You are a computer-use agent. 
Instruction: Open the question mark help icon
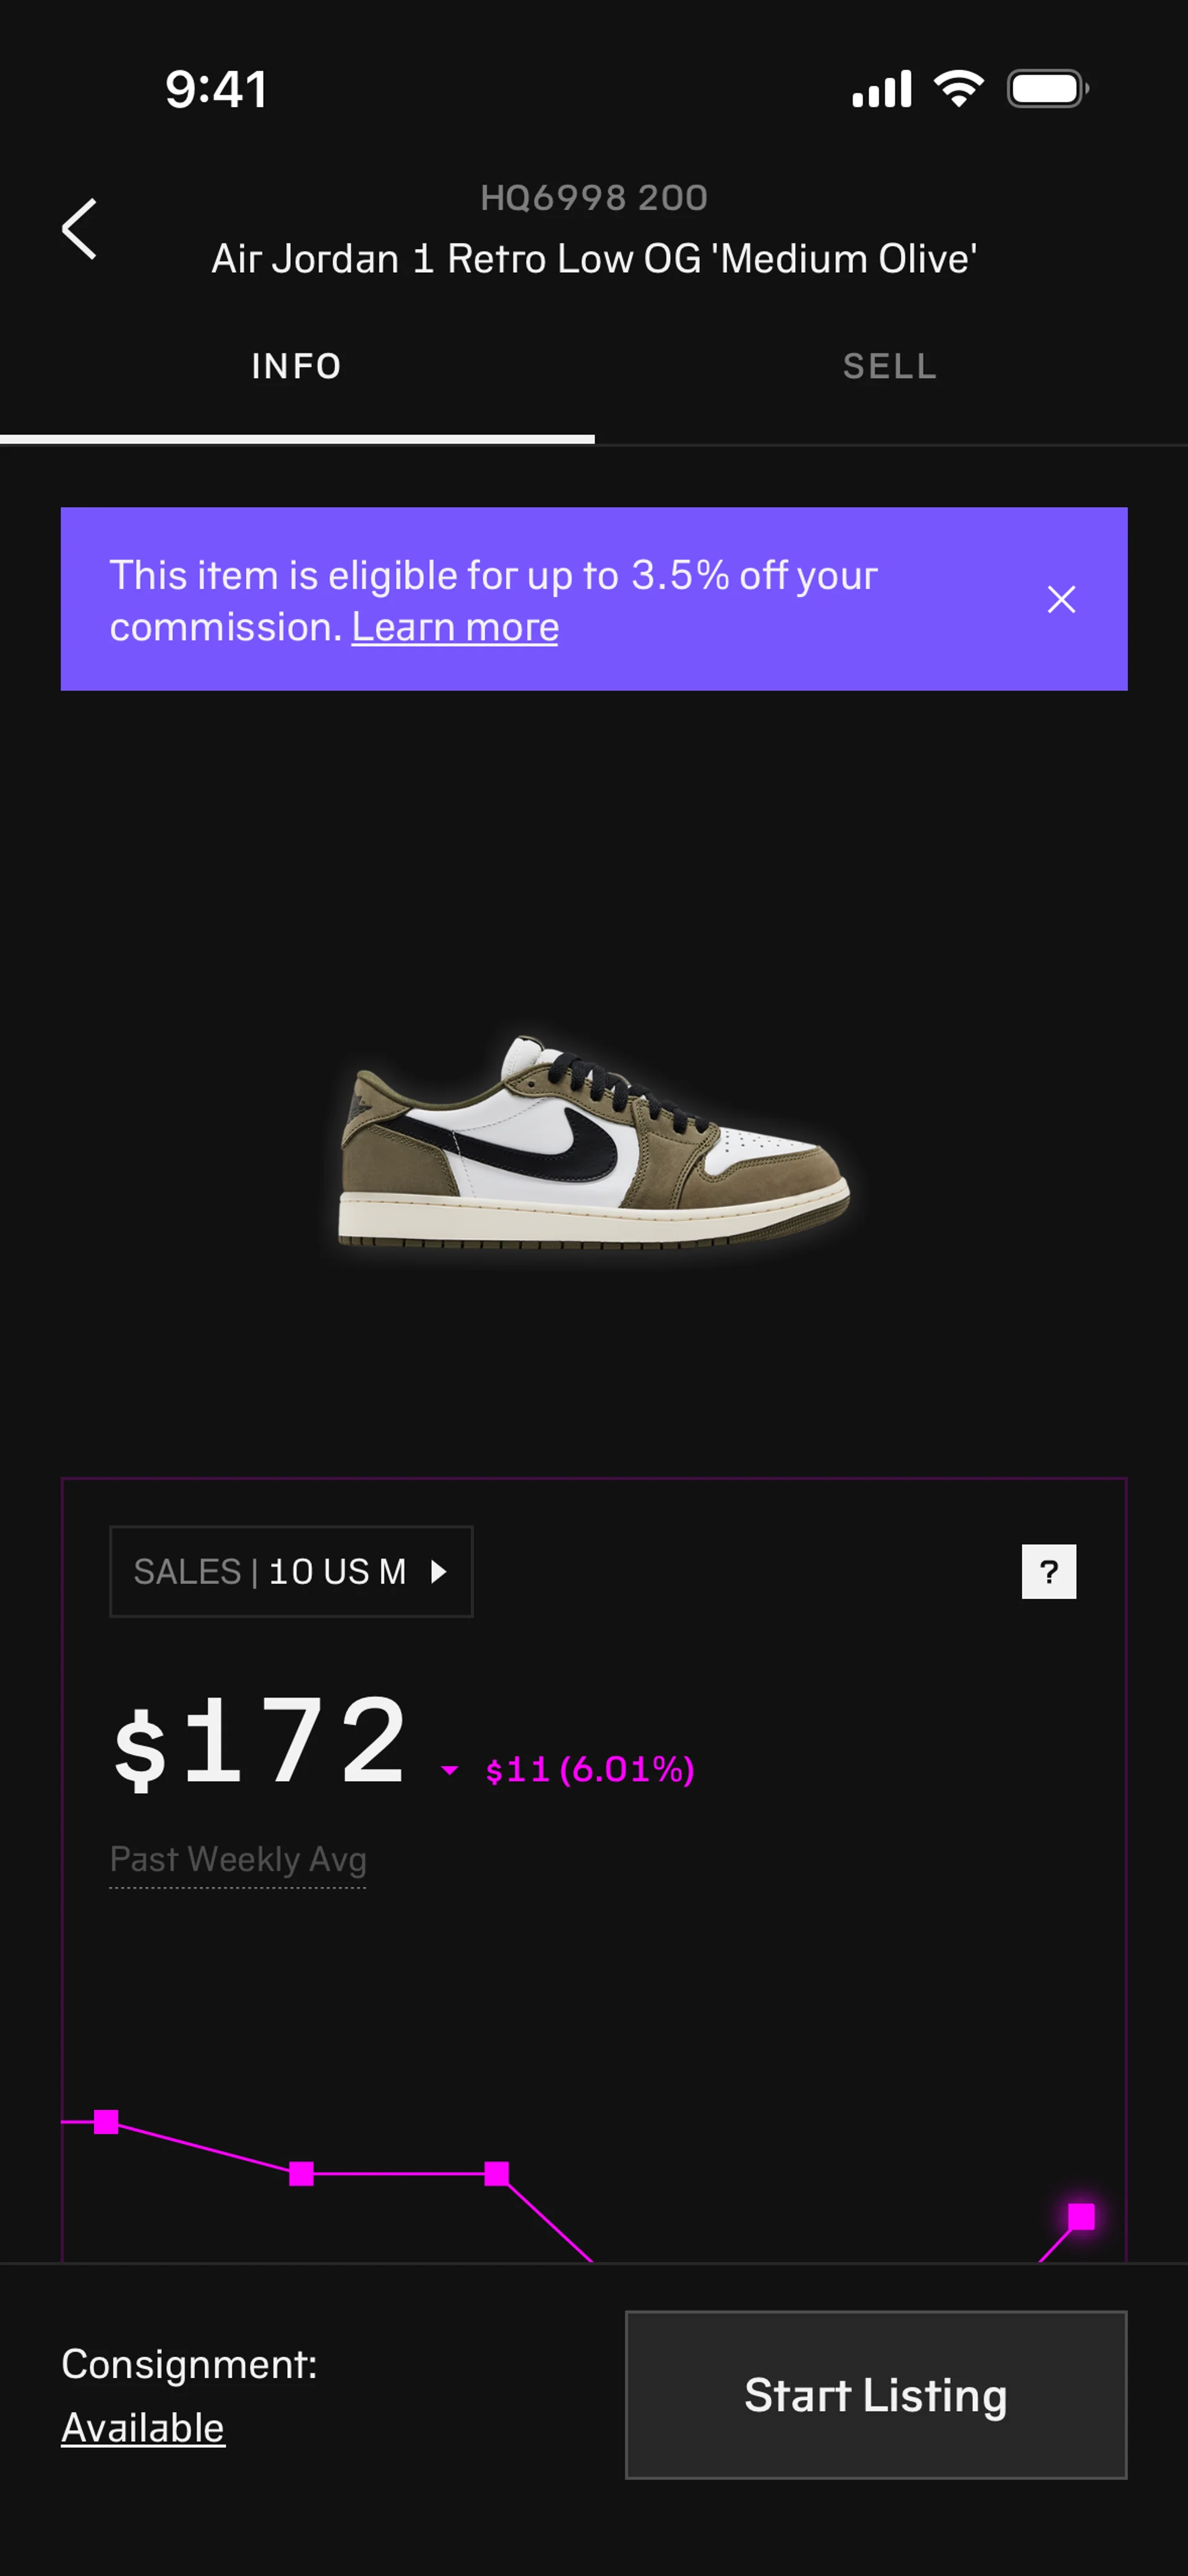point(1048,1572)
